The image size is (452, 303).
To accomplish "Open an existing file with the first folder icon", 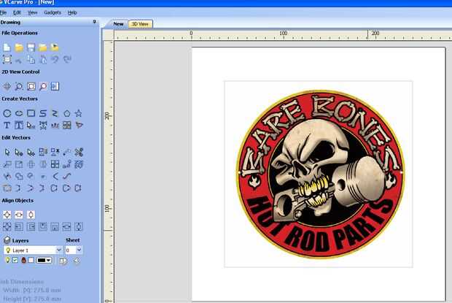I will point(19,47).
